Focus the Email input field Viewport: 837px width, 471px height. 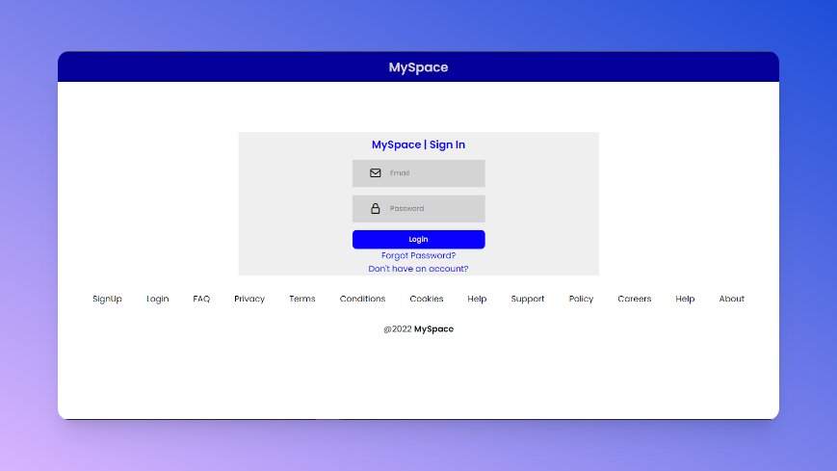[418, 173]
